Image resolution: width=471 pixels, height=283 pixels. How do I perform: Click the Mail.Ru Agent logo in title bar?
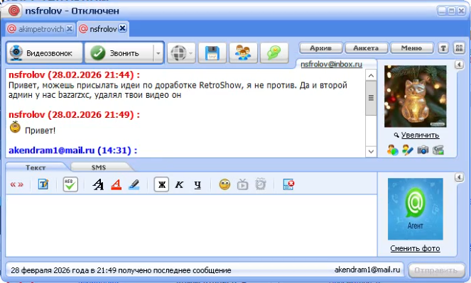13,11
